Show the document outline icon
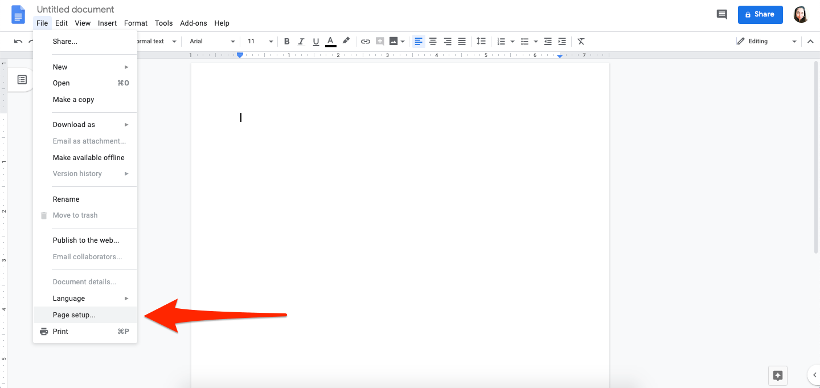 (22, 80)
